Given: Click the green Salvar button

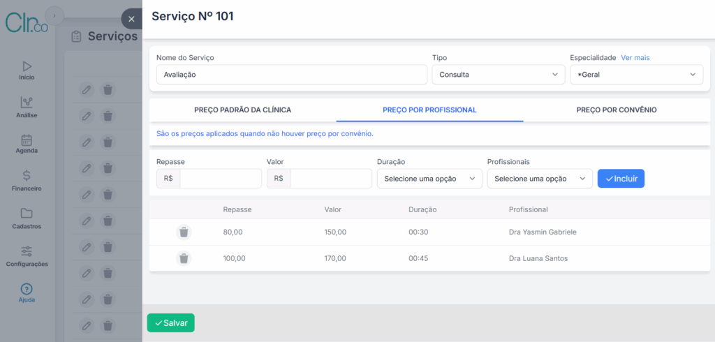Looking at the screenshot, I should pos(171,323).
